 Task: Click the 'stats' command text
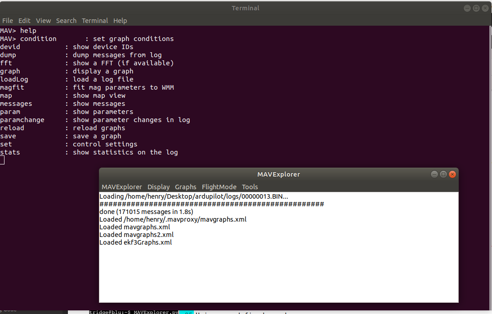(10, 152)
